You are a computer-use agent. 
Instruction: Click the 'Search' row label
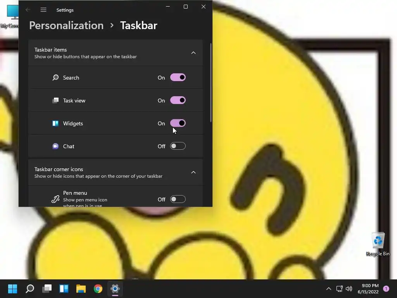[x=71, y=78]
